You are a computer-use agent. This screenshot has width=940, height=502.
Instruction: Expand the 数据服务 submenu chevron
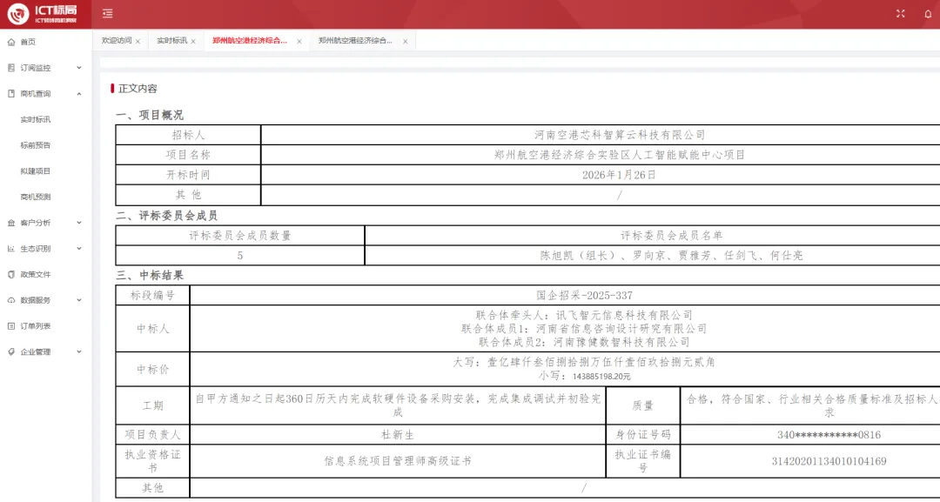(79, 300)
